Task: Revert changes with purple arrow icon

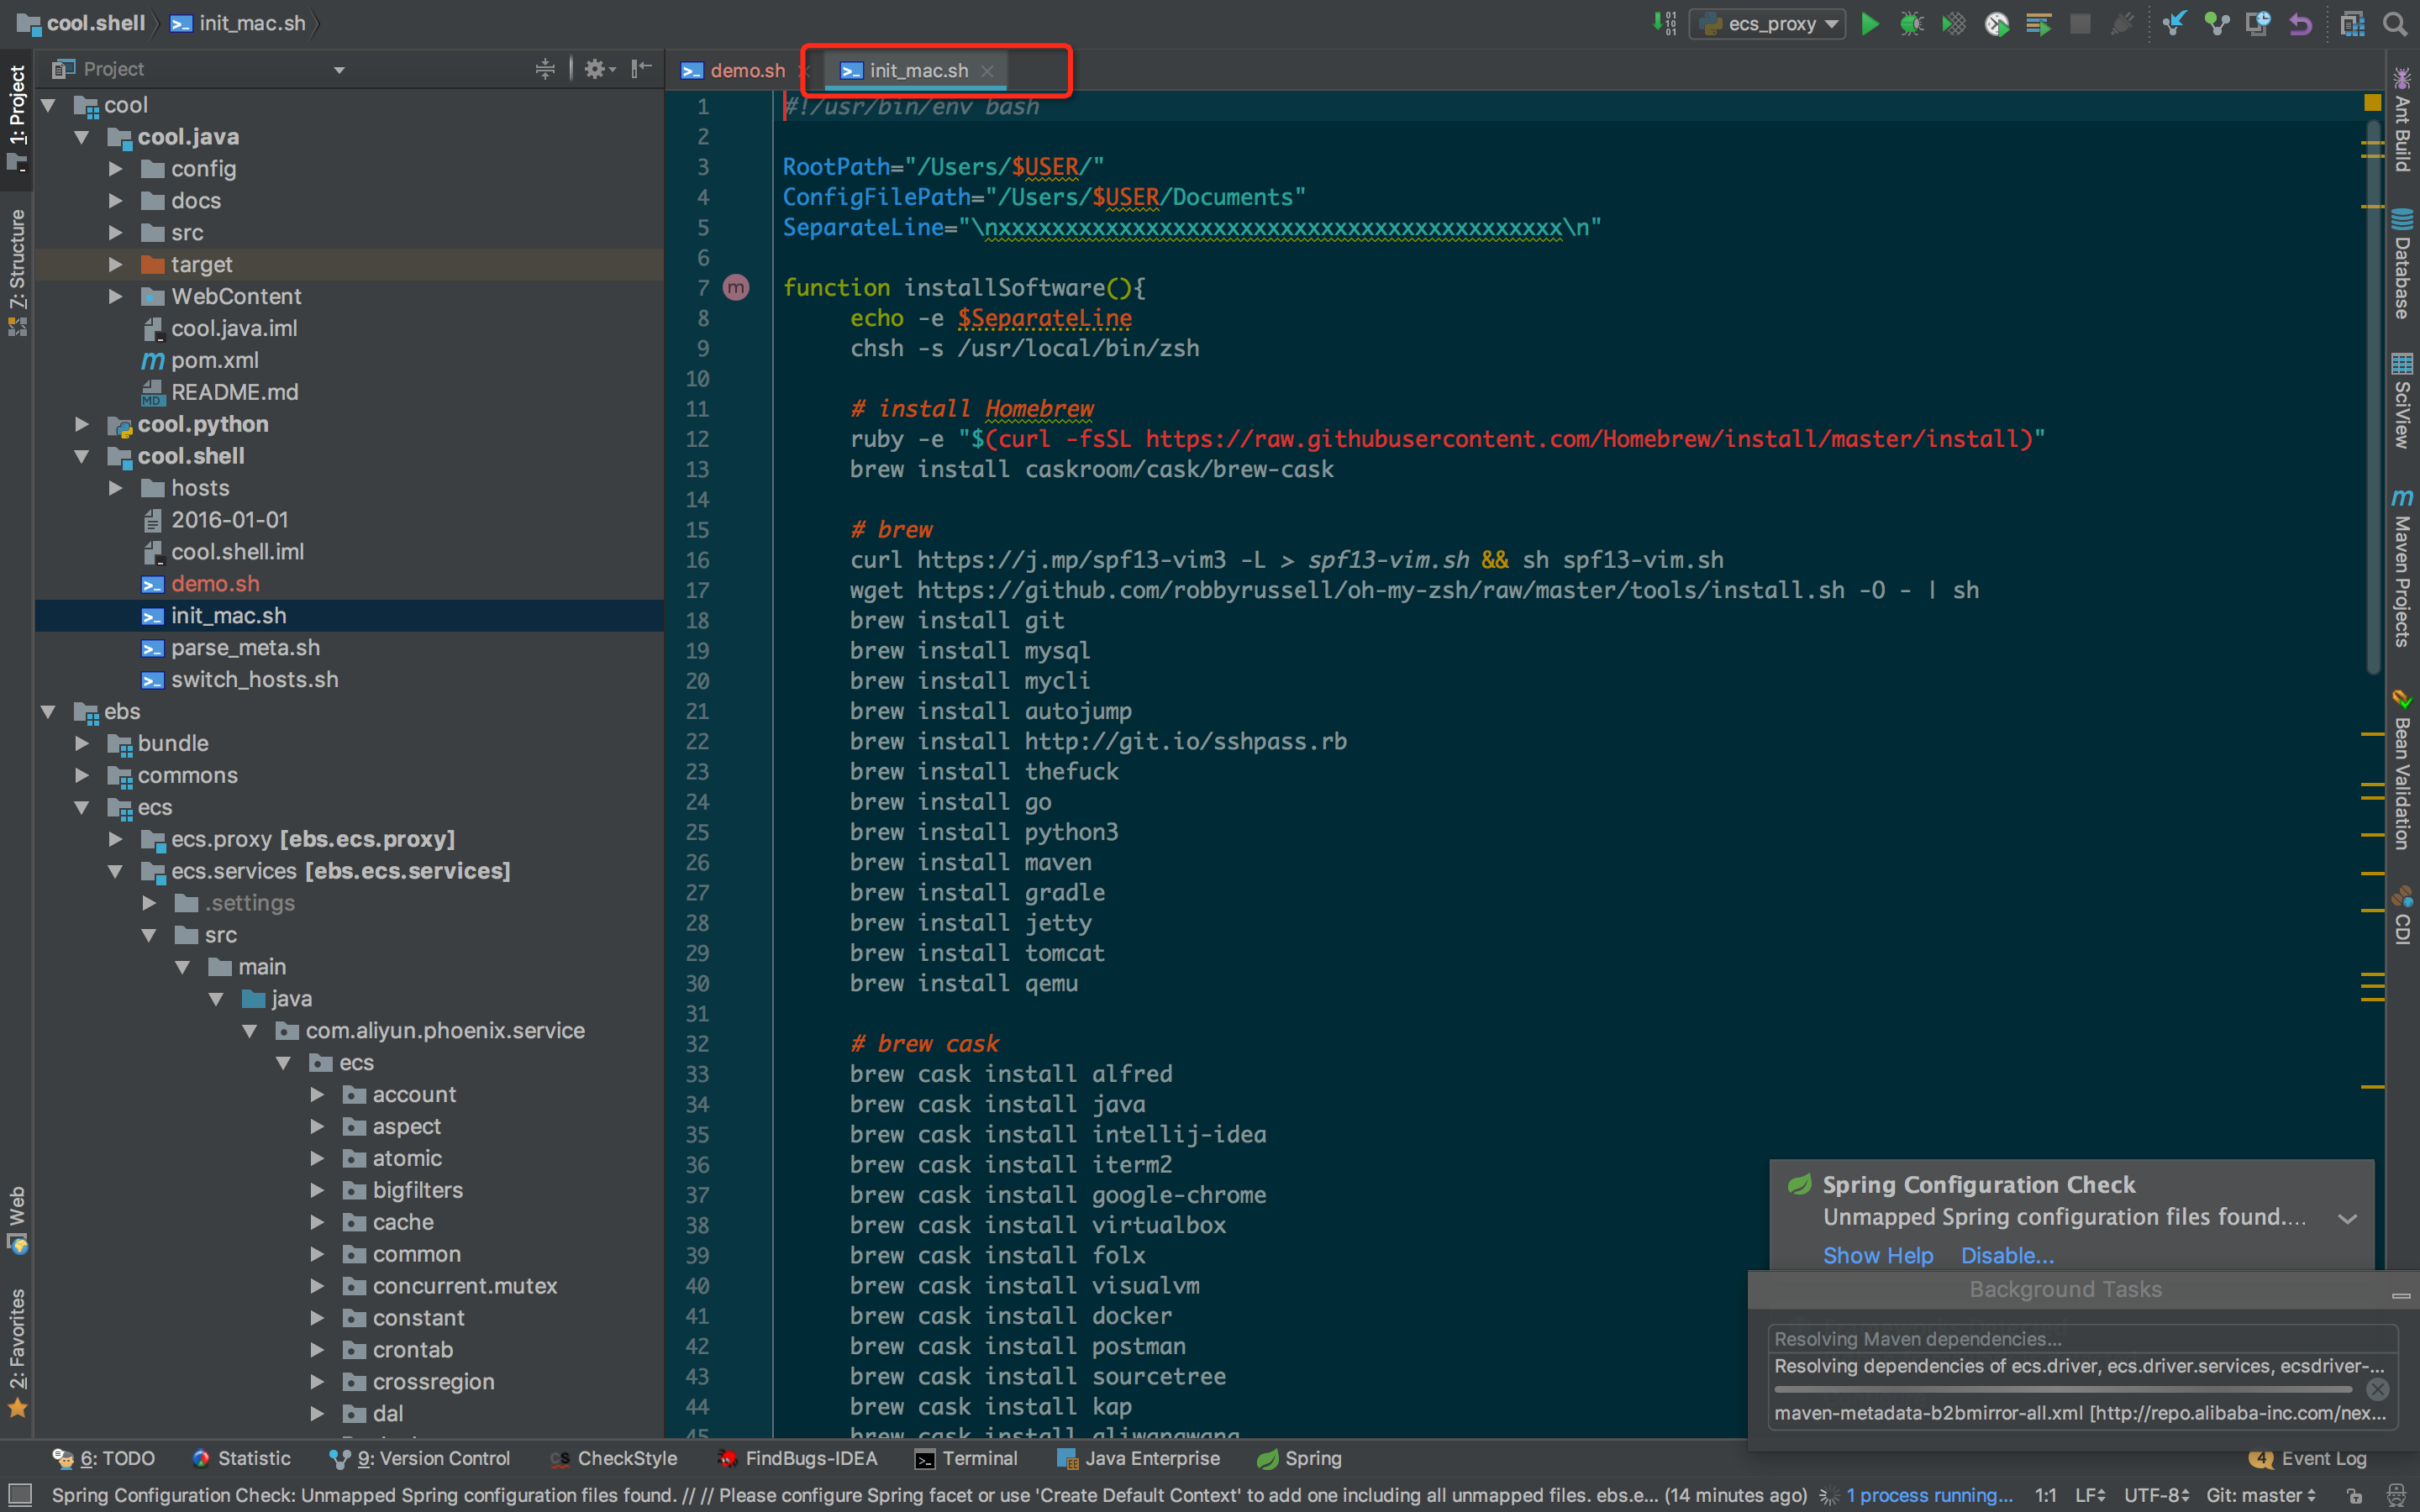Action: pos(2300,23)
